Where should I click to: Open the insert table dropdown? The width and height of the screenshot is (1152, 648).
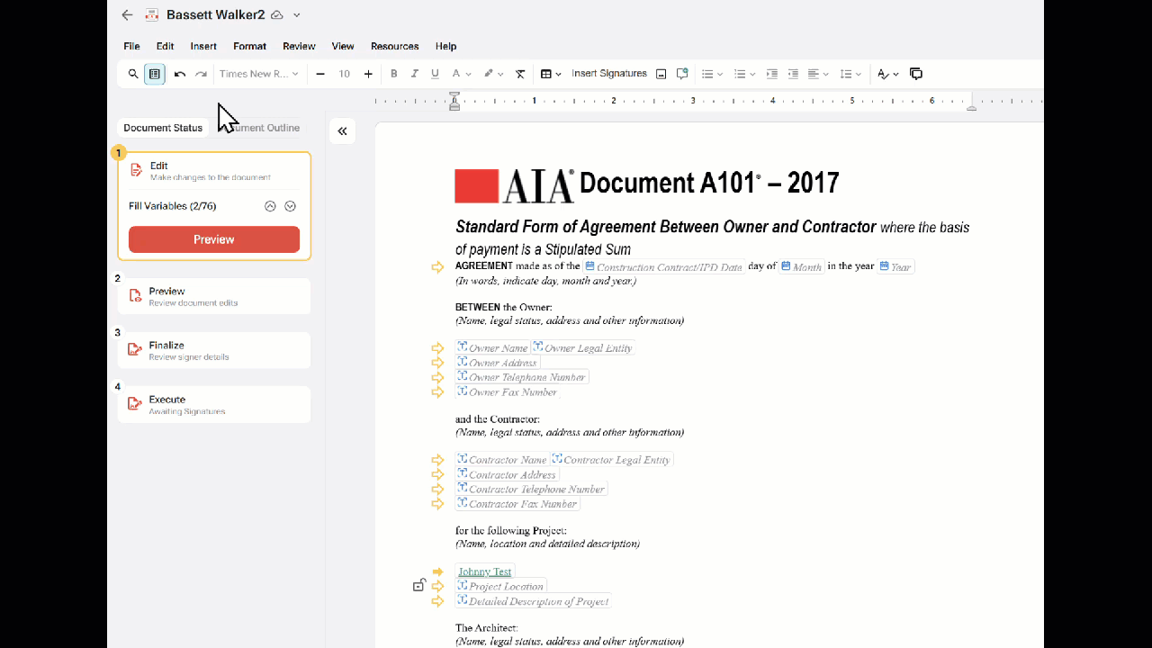click(x=551, y=74)
